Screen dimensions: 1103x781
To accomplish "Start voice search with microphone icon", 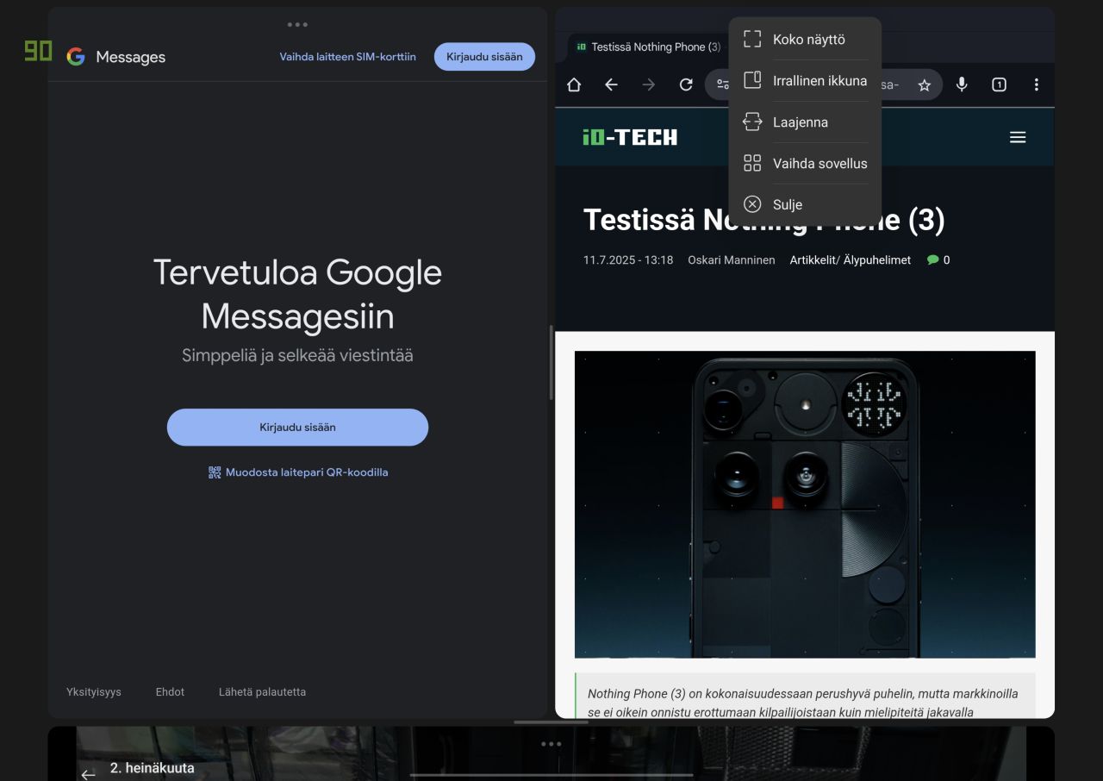I will [x=962, y=84].
